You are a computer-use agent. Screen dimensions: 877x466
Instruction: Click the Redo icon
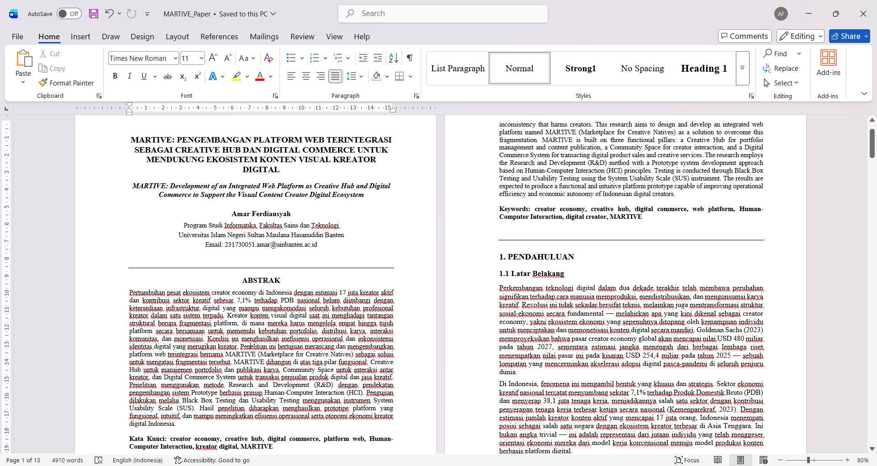click(132, 14)
